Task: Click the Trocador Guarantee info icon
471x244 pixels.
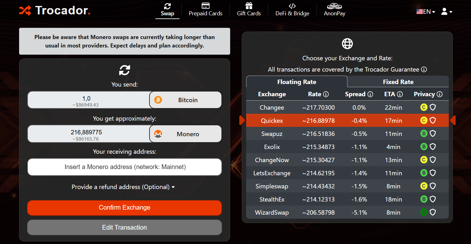Action: [424, 69]
